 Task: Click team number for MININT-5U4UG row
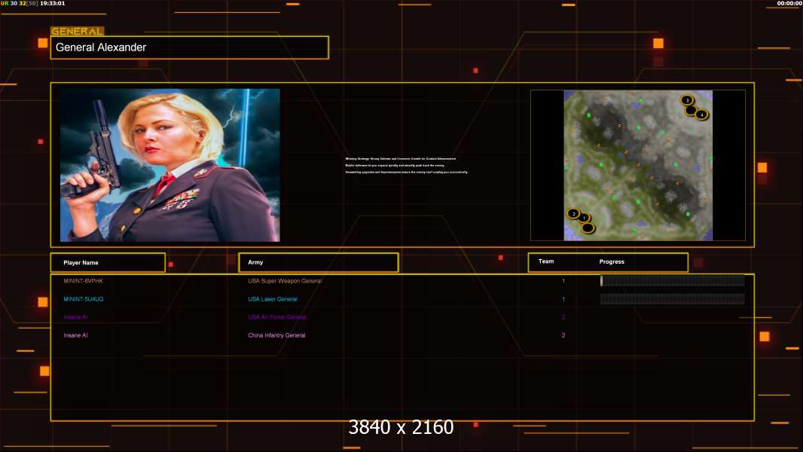click(x=563, y=299)
